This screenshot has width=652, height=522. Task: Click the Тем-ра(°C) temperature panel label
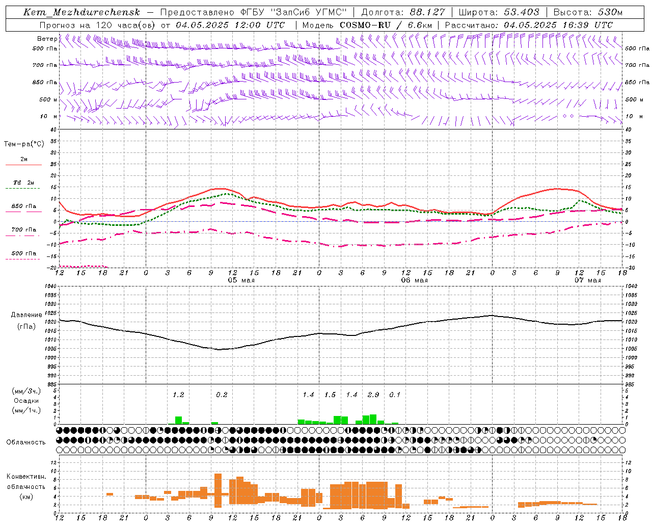coord(24,144)
